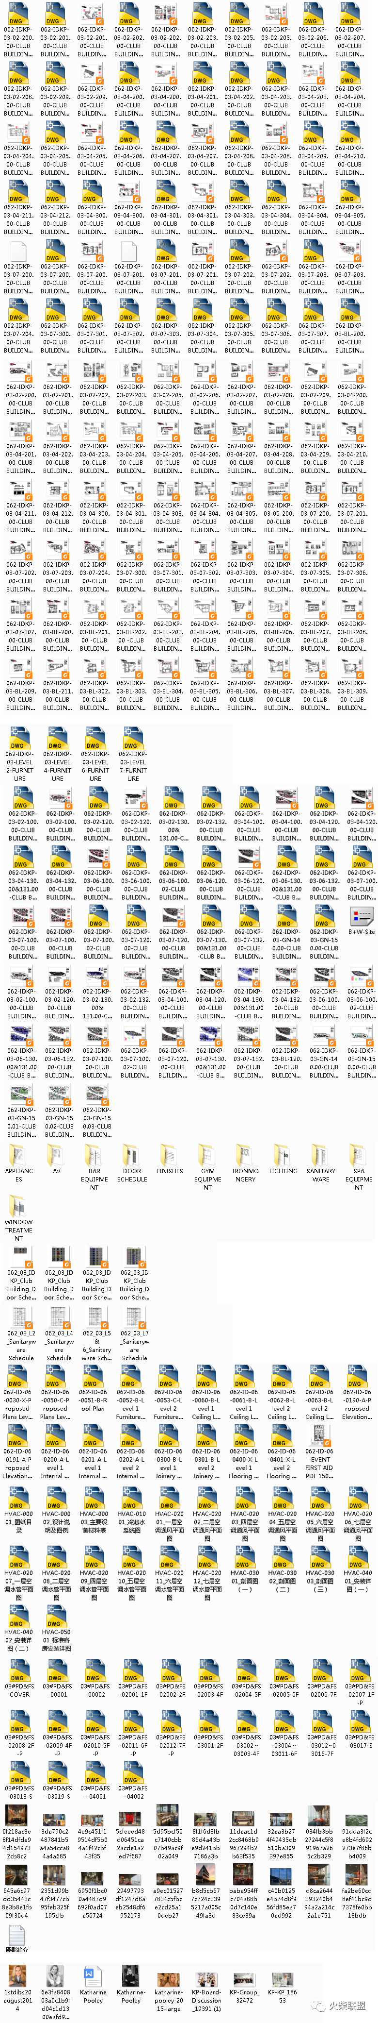Open the LIGHTING folder
378x2023 pixels.
pyautogui.click(x=283, y=1156)
